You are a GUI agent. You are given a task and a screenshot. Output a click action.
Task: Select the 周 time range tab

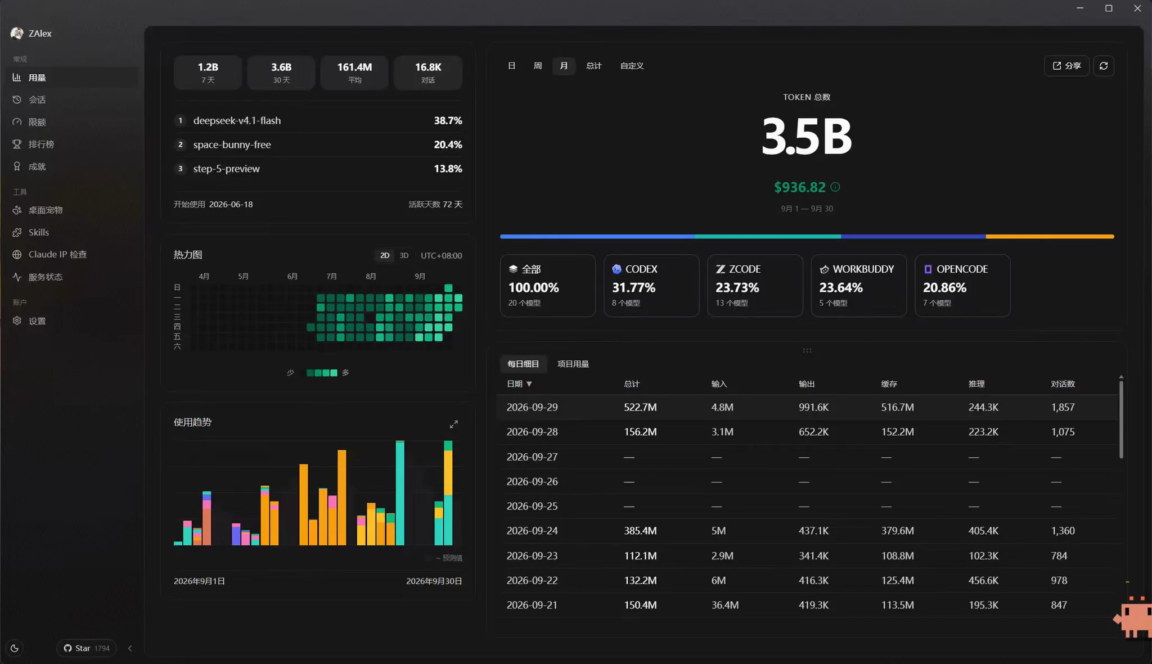click(538, 66)
